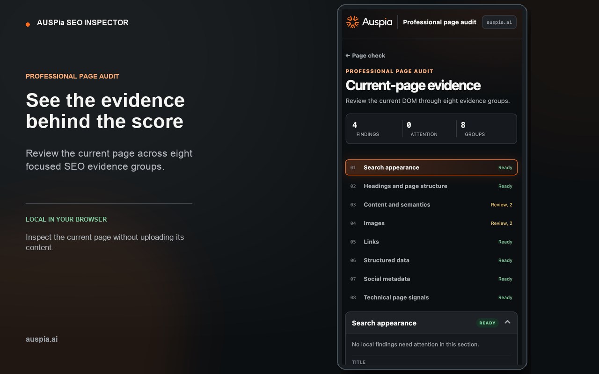Open the Headings and page structure group
The height and width of the screenshot is (374, 599).
tap(431, 186)
